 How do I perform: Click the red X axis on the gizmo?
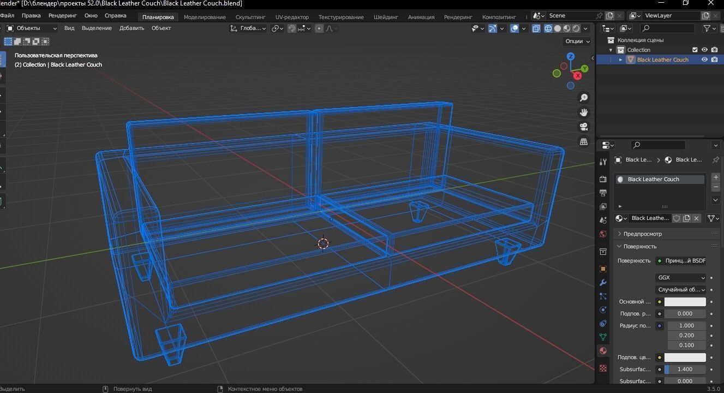[578, 75]
